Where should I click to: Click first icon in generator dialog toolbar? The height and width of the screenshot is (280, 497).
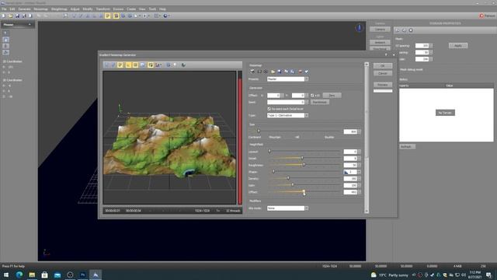[106, 65]
